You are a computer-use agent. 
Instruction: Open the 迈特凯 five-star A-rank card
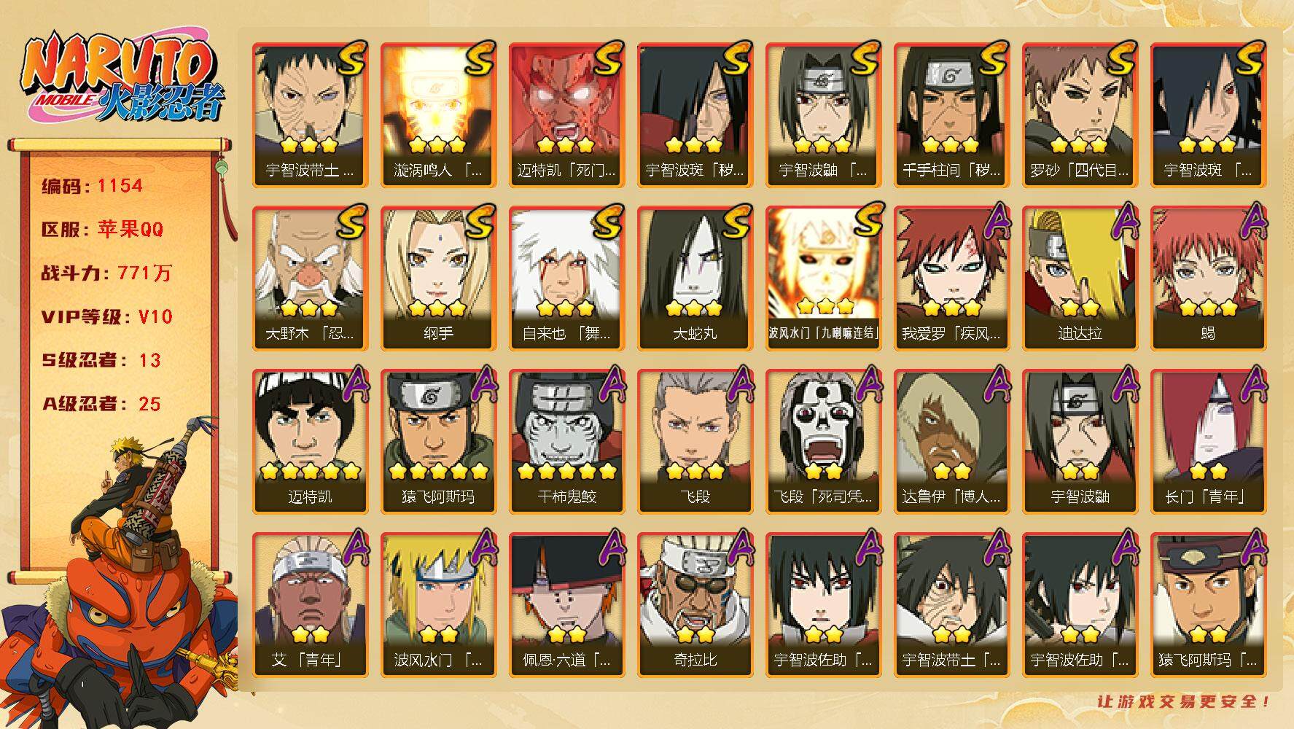tap(310, 442)
